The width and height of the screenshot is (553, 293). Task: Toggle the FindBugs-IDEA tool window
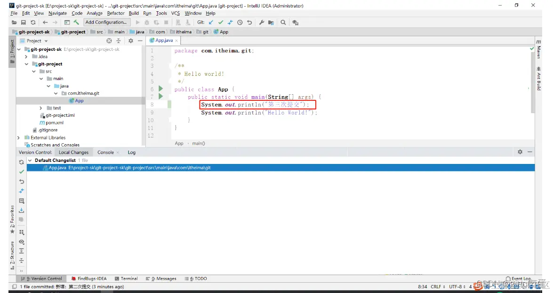coord(89,278)
